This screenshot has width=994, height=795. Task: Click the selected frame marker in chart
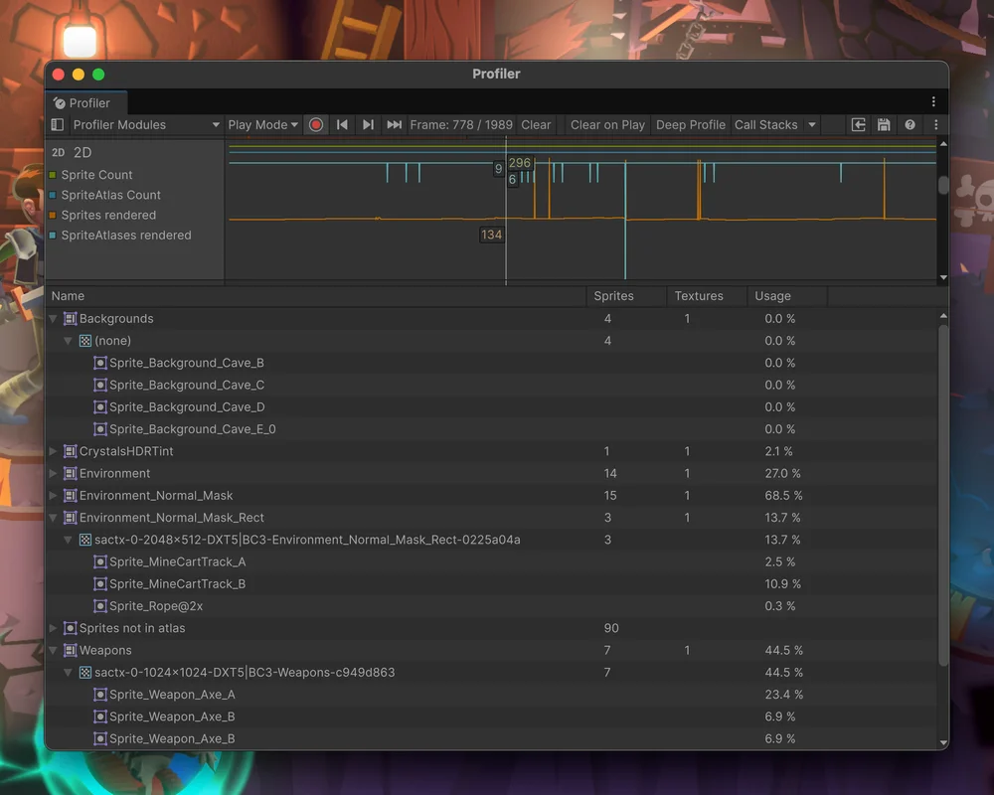click(506, 213)
